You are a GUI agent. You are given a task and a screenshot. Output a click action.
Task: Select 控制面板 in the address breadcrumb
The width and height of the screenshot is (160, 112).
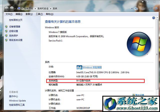tap(28, 9)
